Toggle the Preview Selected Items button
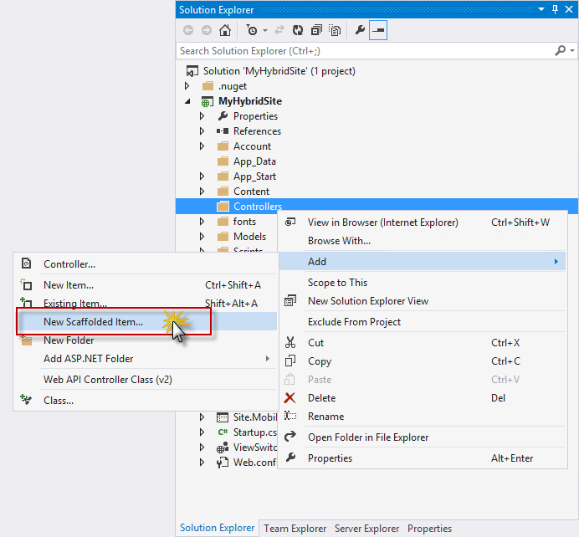The width and height of the screenshot is (579, 537). [378, 30]
